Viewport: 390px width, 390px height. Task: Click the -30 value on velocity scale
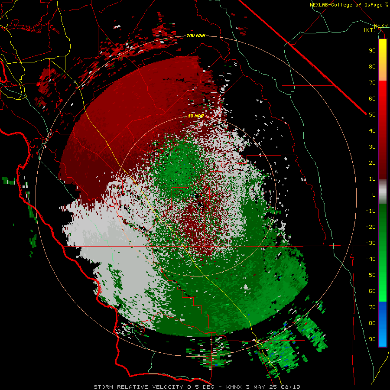[370, 243]
